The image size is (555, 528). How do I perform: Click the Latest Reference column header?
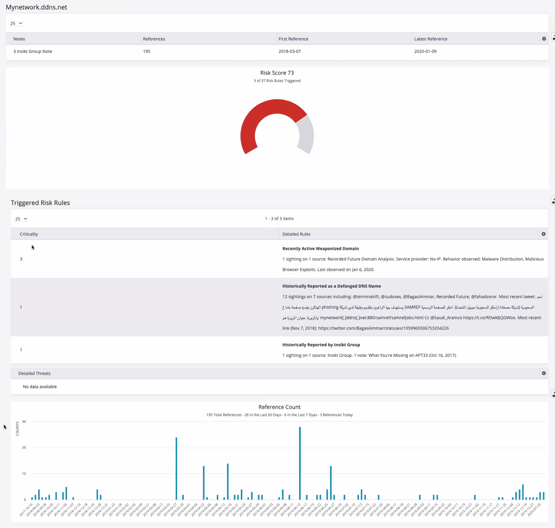click(430, 39)
